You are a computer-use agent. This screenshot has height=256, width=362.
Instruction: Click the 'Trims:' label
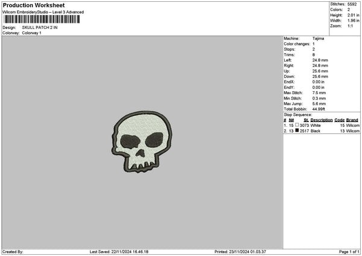coord(289,55)
